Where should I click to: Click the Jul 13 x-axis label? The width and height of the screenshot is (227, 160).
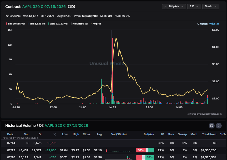tap(112, 107)
